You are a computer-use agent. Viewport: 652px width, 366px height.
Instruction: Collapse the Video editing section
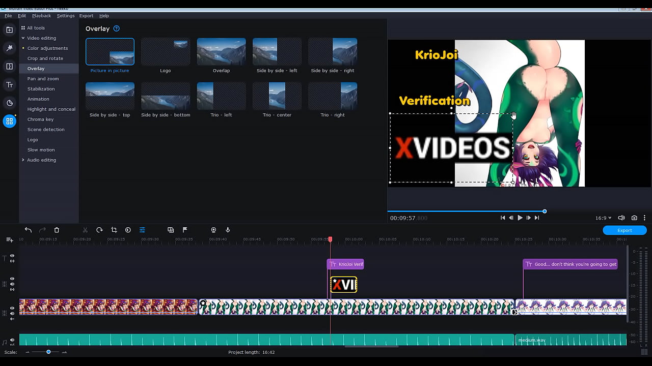click(x=23, y=38)
